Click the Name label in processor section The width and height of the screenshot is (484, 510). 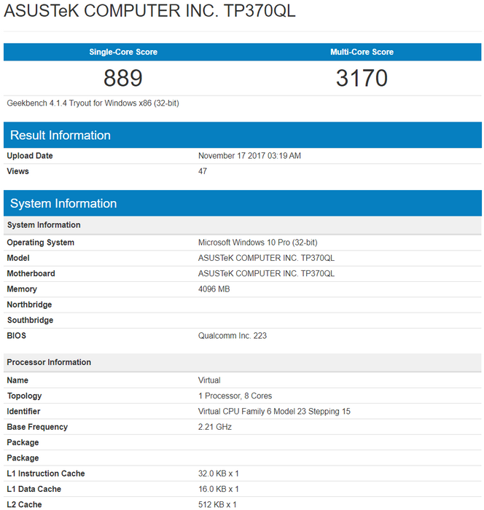point(17,380)
